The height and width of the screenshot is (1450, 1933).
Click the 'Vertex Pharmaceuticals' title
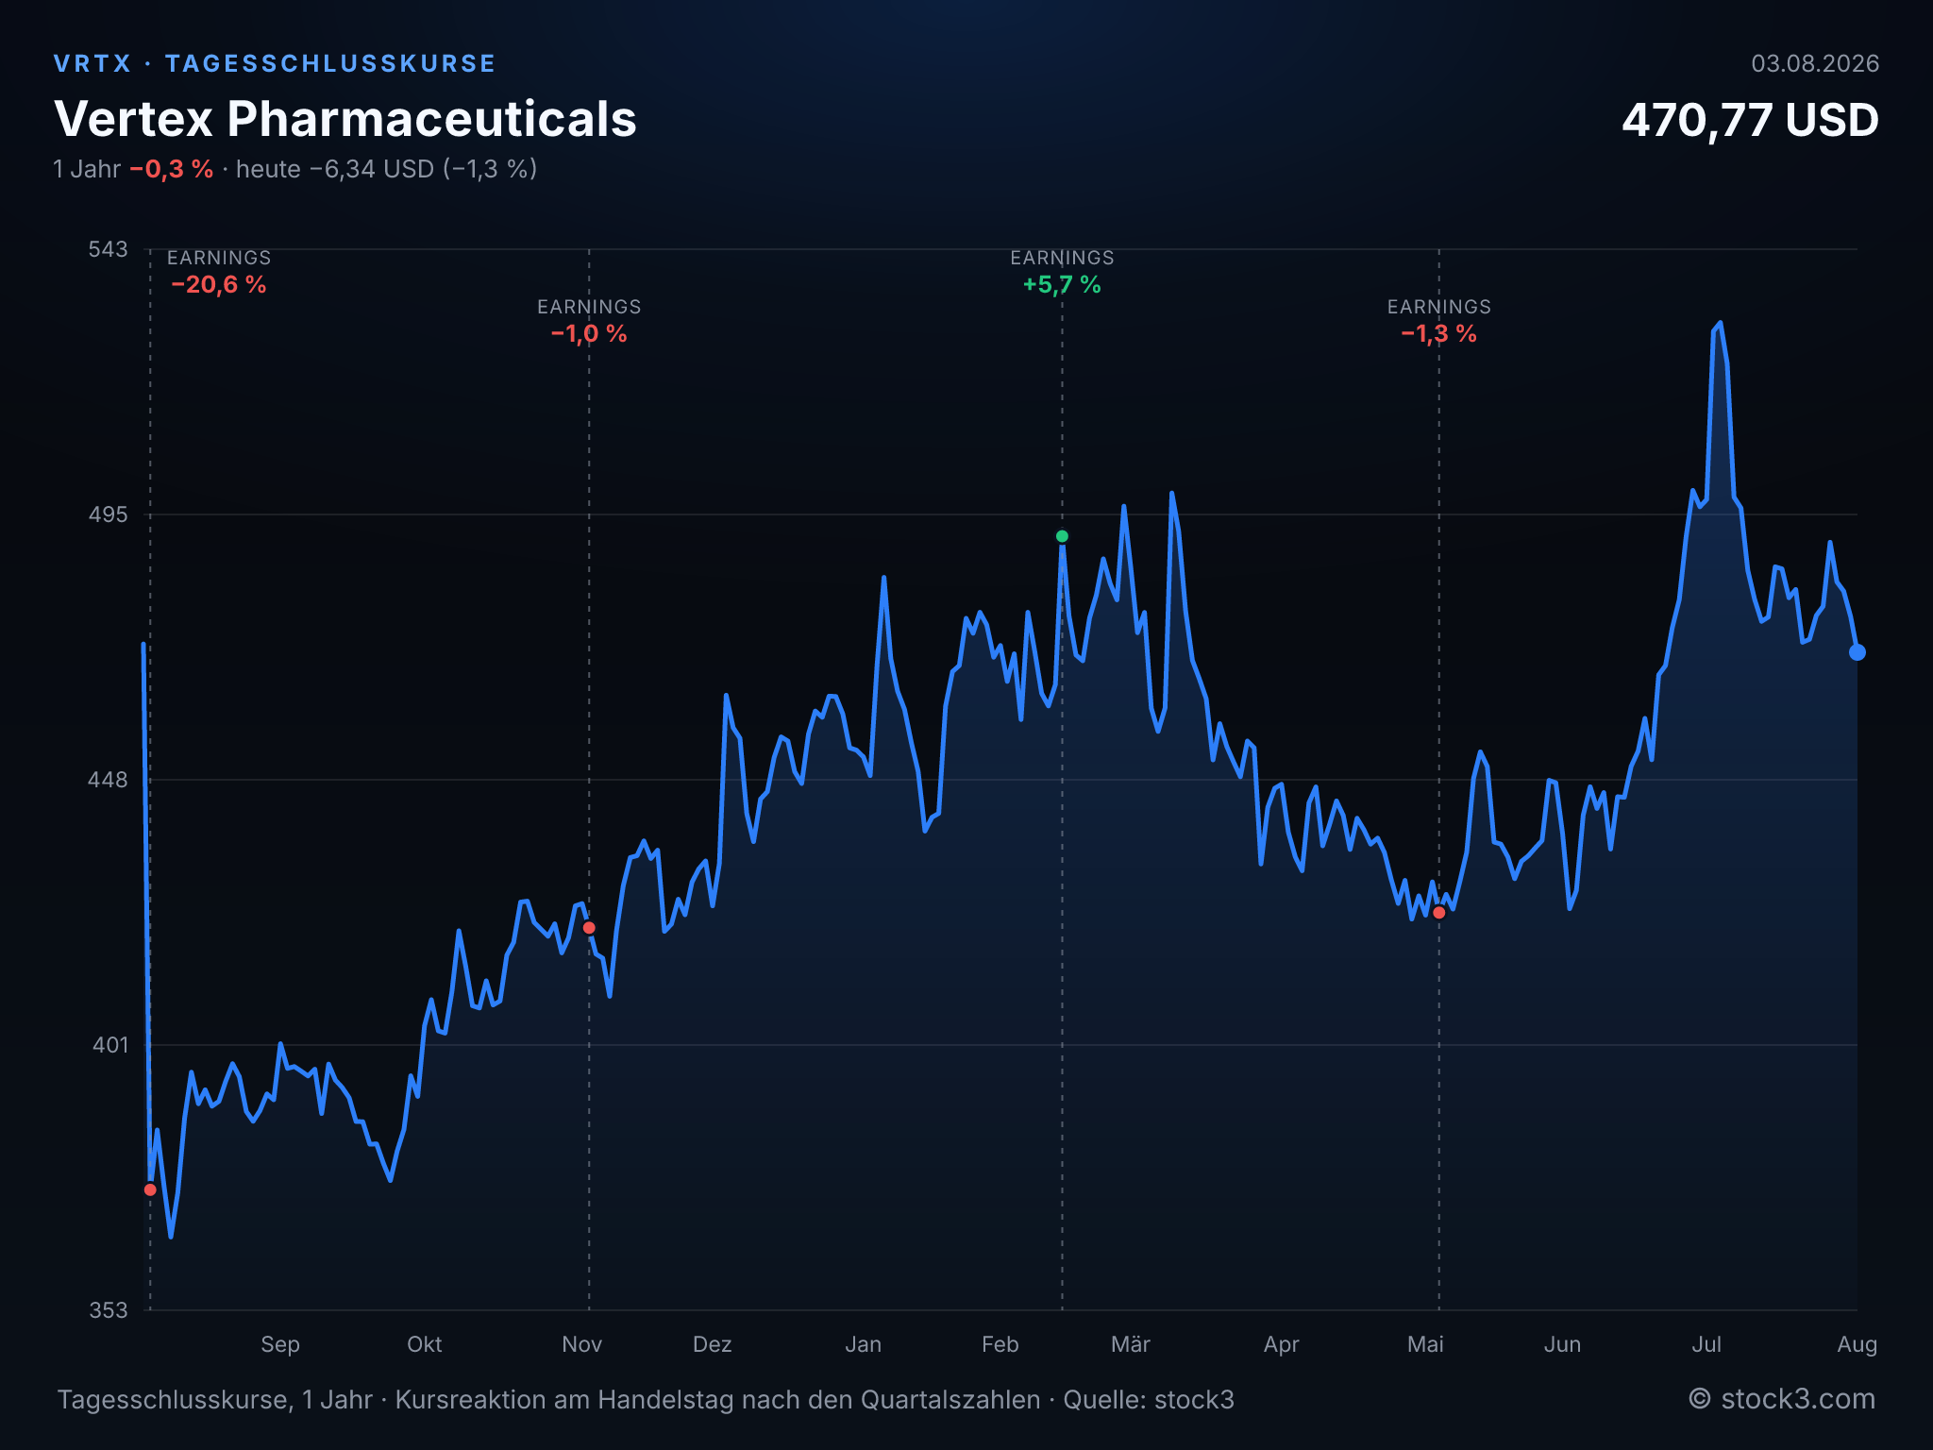pos(345,119)
